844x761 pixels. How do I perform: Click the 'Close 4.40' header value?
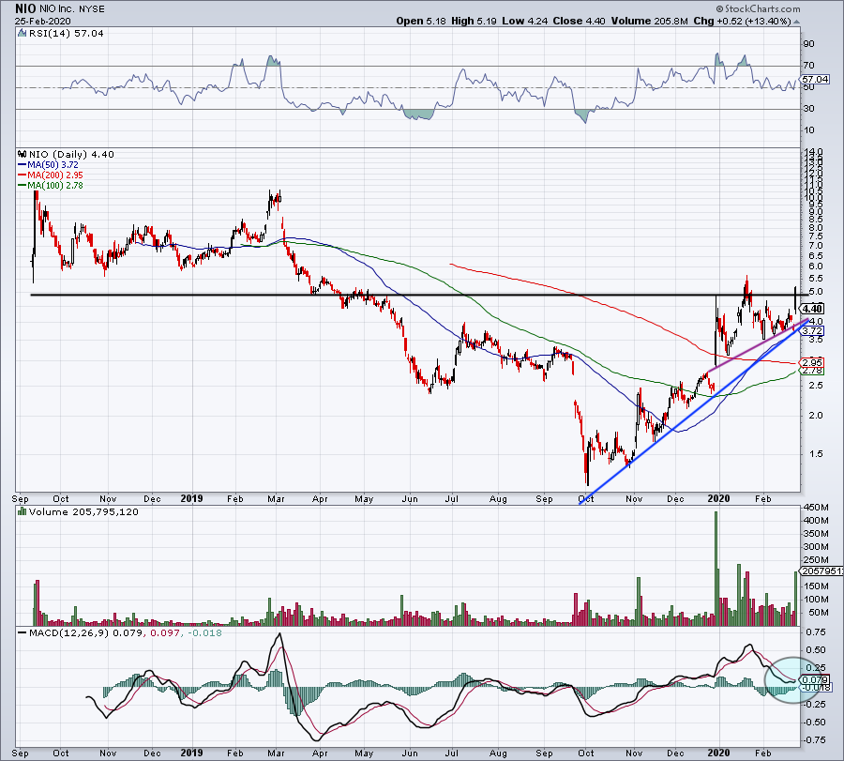(x=580, y=21)
